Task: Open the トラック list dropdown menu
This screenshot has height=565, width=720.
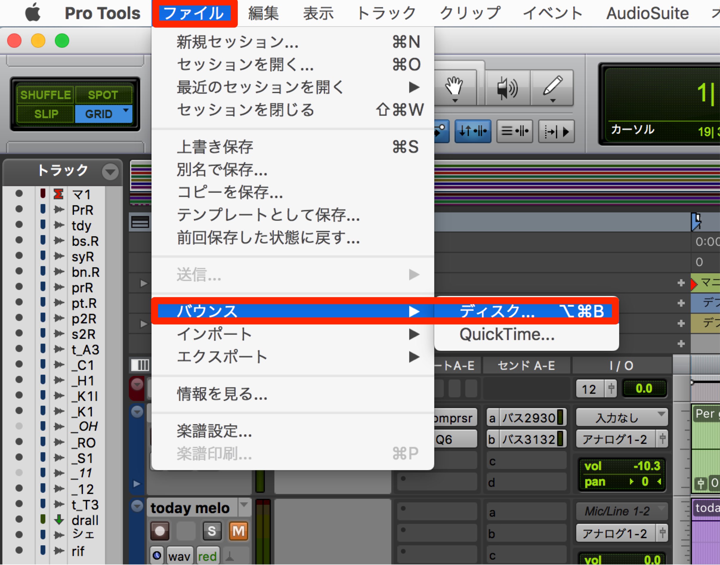Action: click(110, 172)
